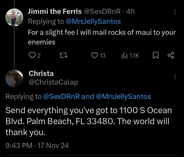Like Jimmi the Ferris's tweet

pyautogui.click(x=95, y=55)
